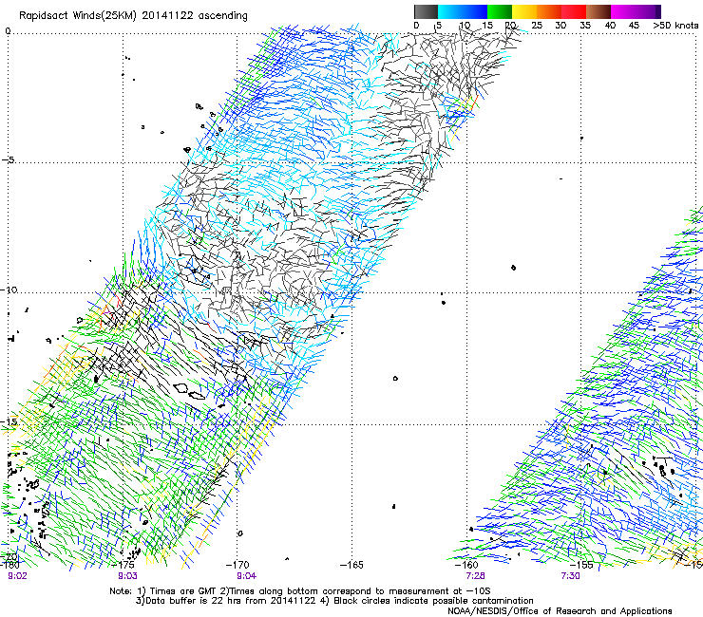703x617 pixels.
Task: Click the '-10' latitude axis label
Action: pyautogui.click(x=9, y=290)
